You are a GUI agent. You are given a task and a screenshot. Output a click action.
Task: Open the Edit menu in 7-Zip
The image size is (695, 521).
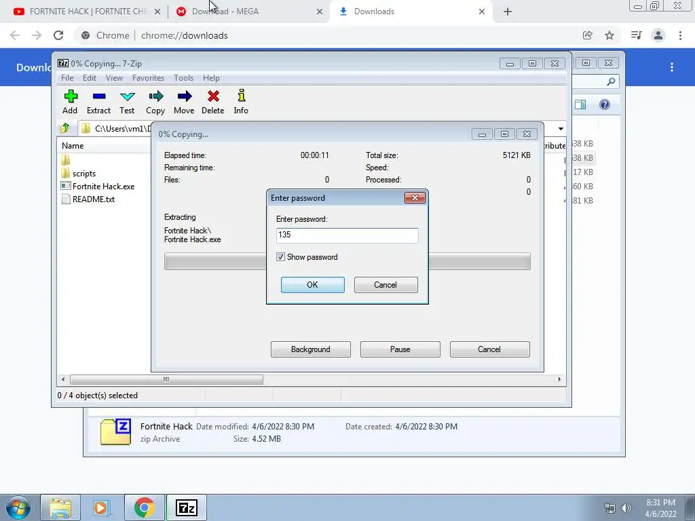pos(90,78)
